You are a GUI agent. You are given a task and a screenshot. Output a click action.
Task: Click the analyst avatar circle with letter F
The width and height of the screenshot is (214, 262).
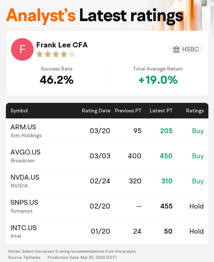tap(22, 49)
